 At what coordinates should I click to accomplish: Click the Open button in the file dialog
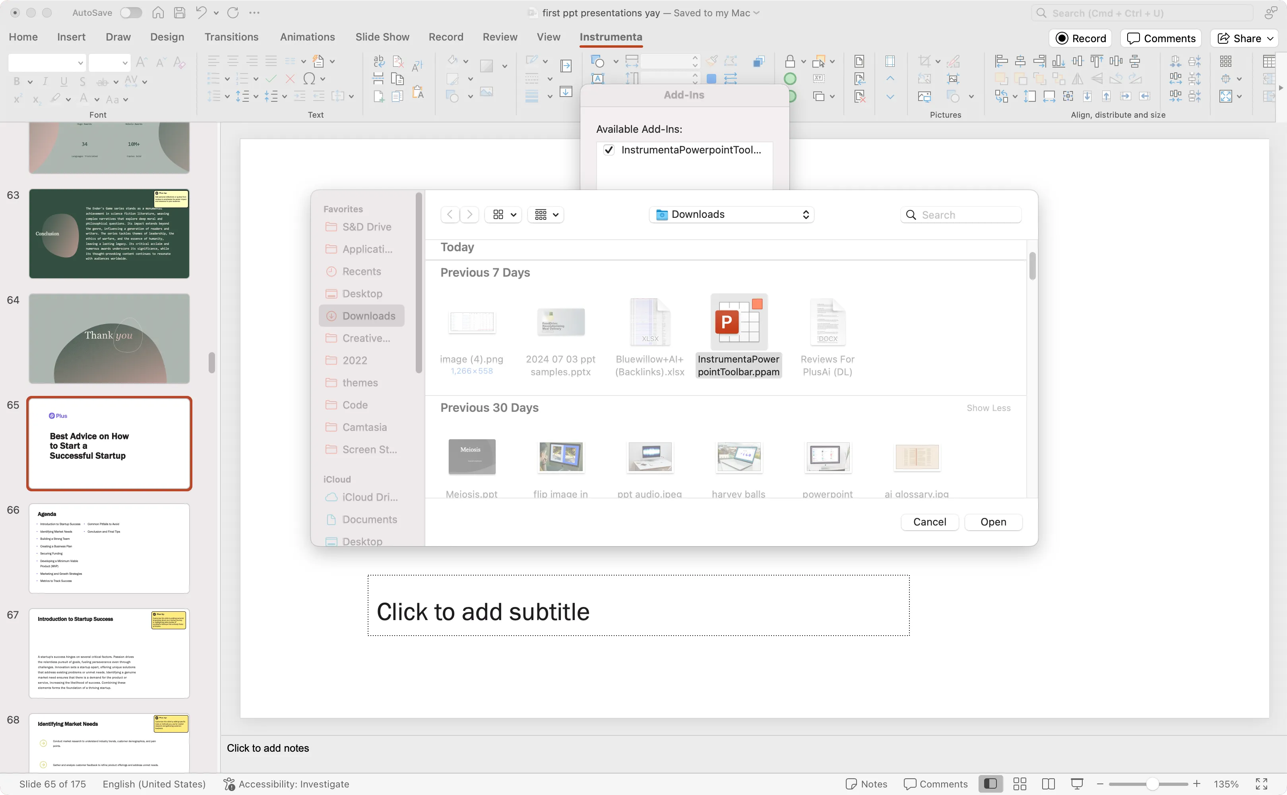coord(992,522)
